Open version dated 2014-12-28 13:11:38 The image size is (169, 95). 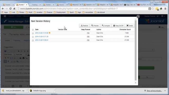(x=42, y=36)
